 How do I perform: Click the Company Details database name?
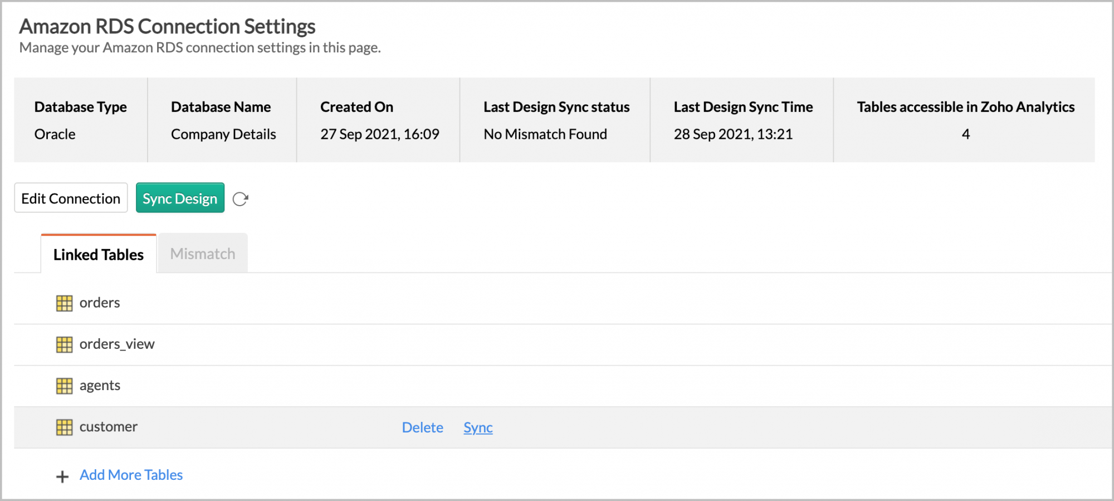coord(223,134)
